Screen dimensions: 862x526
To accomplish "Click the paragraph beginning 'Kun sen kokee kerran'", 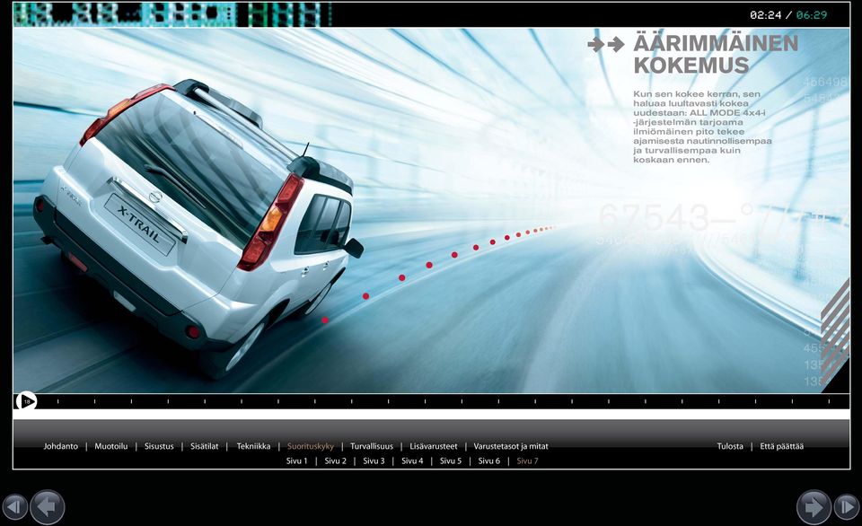I will click(x=702, y=127).
